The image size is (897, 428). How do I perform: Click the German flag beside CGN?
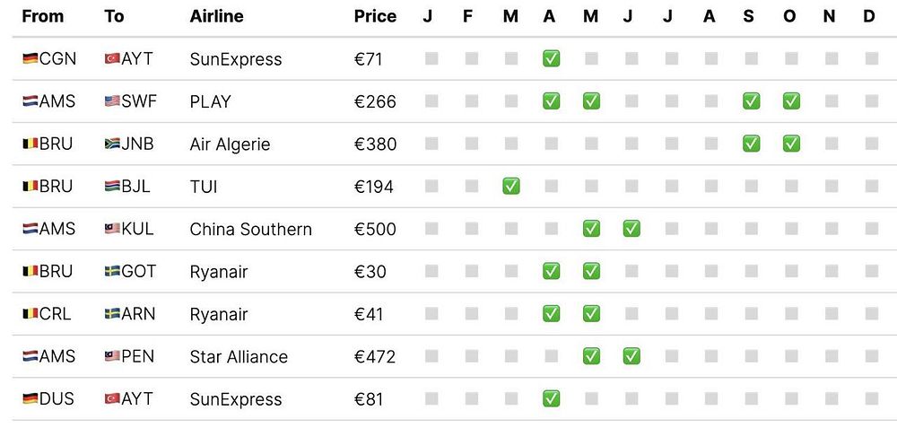pyautogui.click(x=30, y=58)
